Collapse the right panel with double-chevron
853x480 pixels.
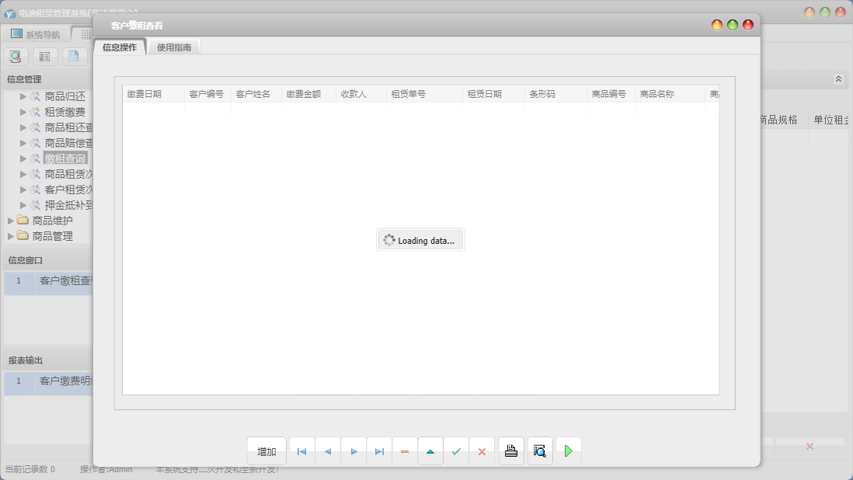(838, 79)
